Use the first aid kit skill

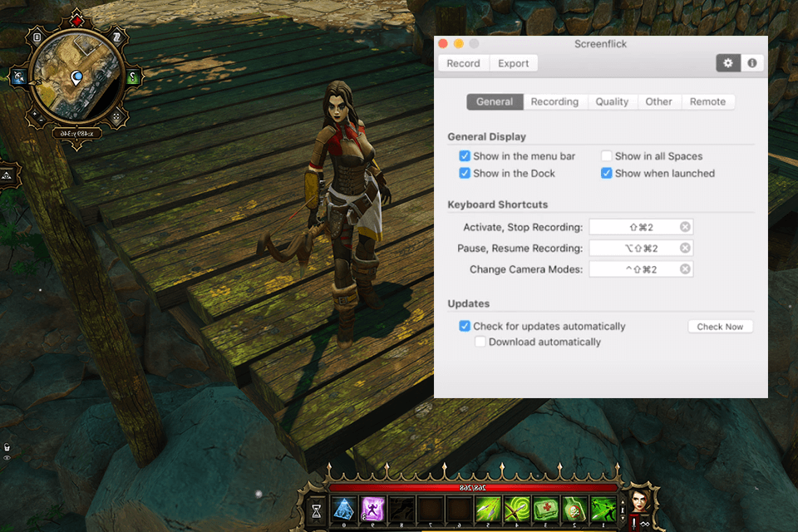[546, 509]
